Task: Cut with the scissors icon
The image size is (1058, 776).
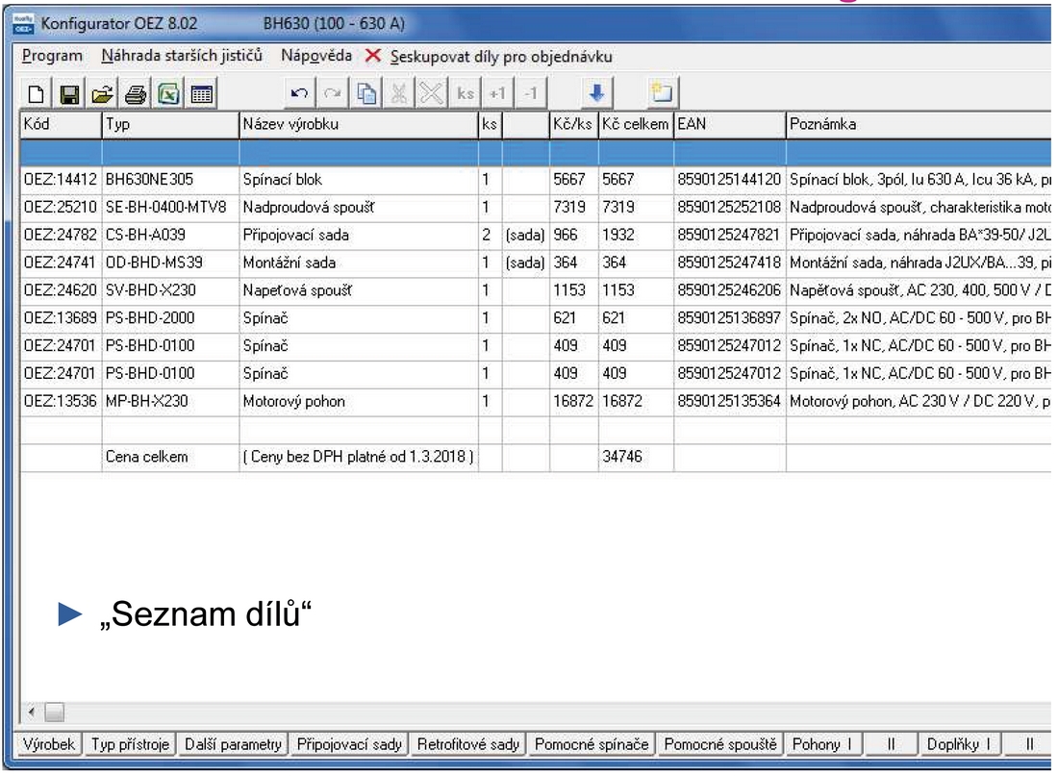Action: [399, 94]
